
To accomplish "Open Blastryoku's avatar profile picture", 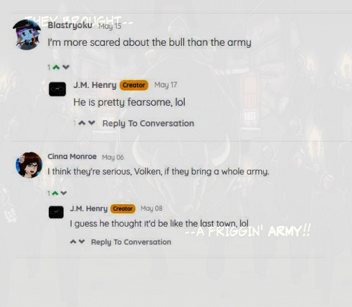I will tap(27, 35).
